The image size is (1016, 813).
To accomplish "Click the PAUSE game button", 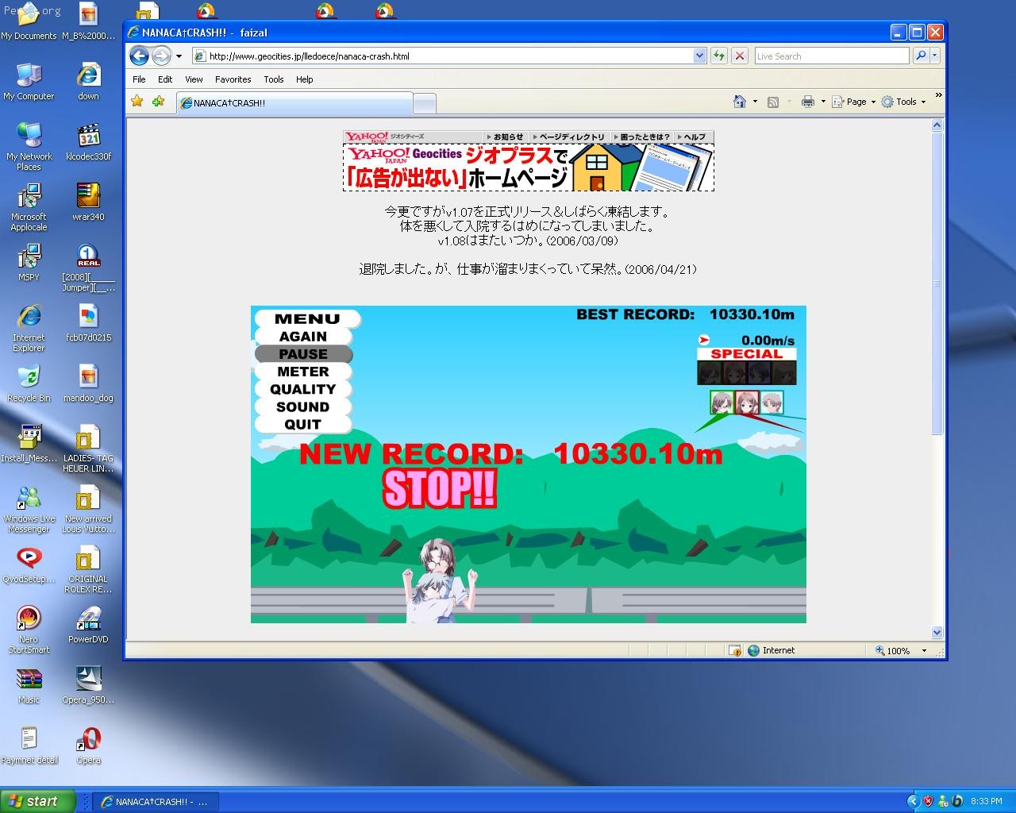I will [x=302, y=354].
